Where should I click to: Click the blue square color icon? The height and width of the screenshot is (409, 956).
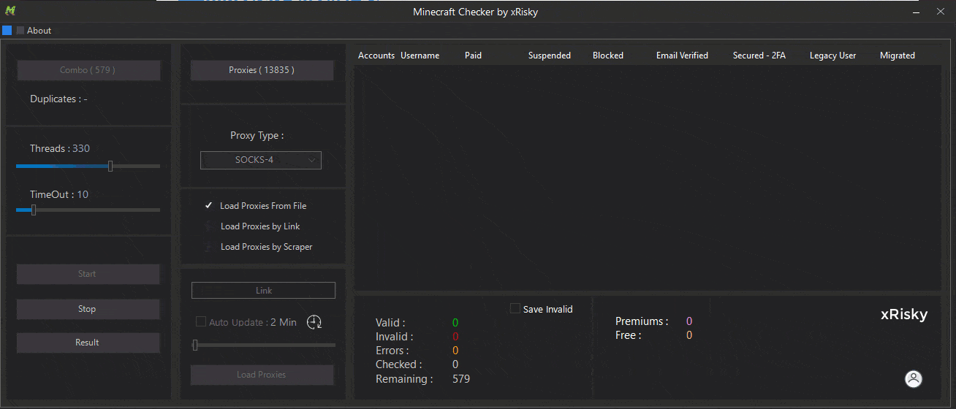(7, 31)
